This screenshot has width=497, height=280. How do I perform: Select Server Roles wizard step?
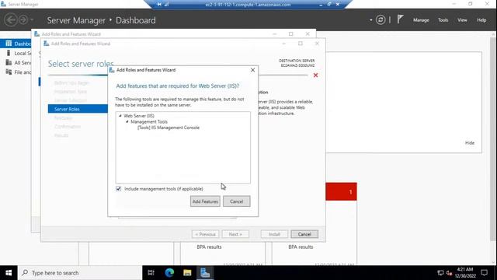click(78, 109)
